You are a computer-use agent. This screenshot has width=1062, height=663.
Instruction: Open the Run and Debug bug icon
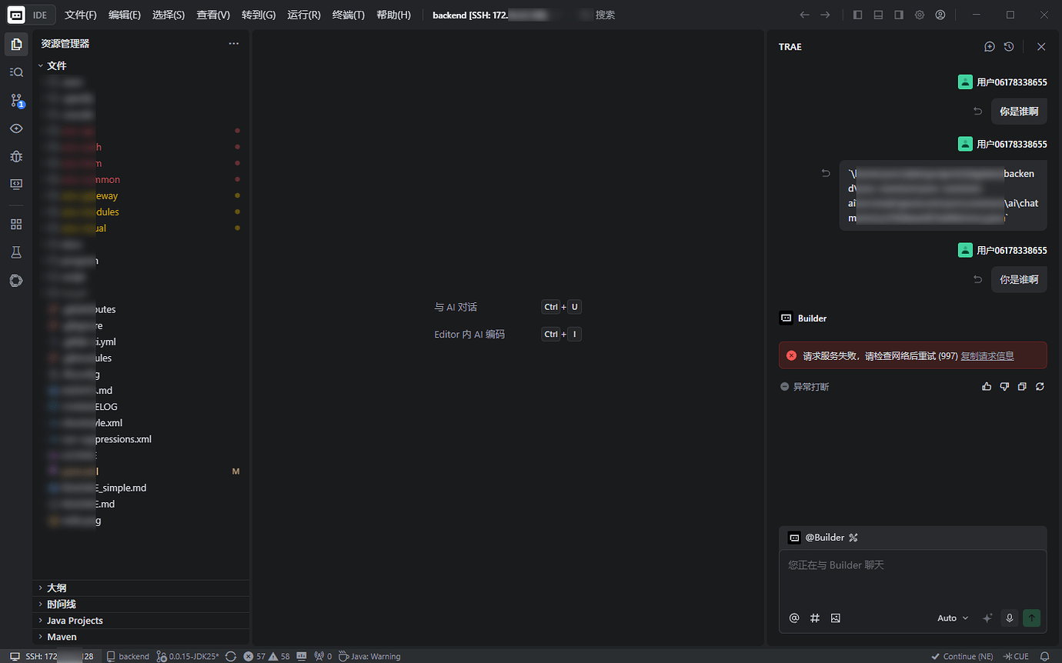click(16, 156)
